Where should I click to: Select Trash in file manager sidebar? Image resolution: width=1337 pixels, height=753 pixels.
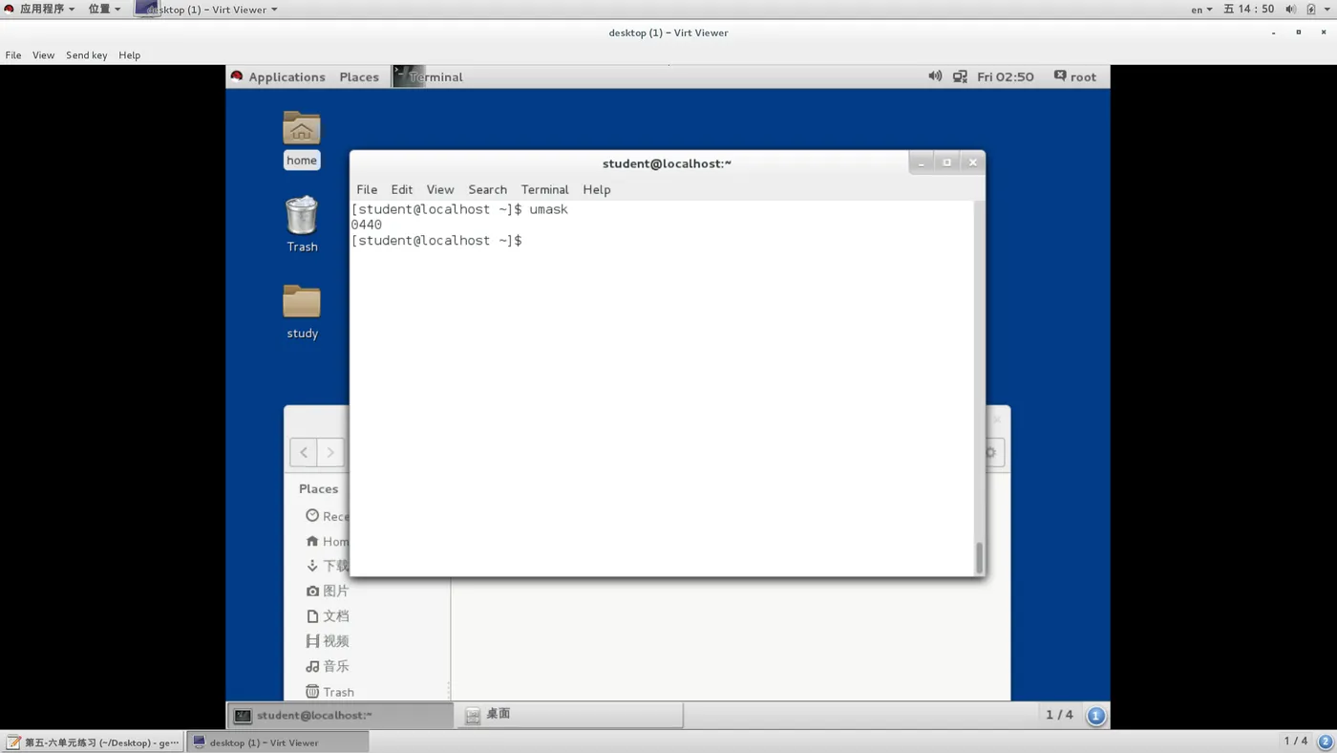click(330, 691)
